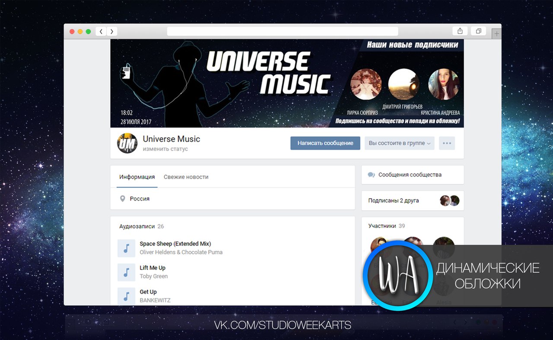Expand the 'Вы состоите в группе' dropdown
The image size is (553, 340).
tap(399, 143)
